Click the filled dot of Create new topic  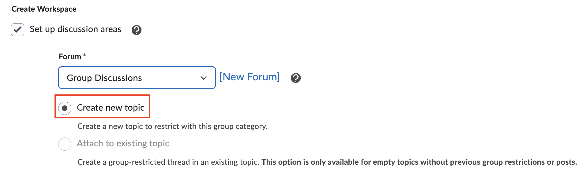65,108
